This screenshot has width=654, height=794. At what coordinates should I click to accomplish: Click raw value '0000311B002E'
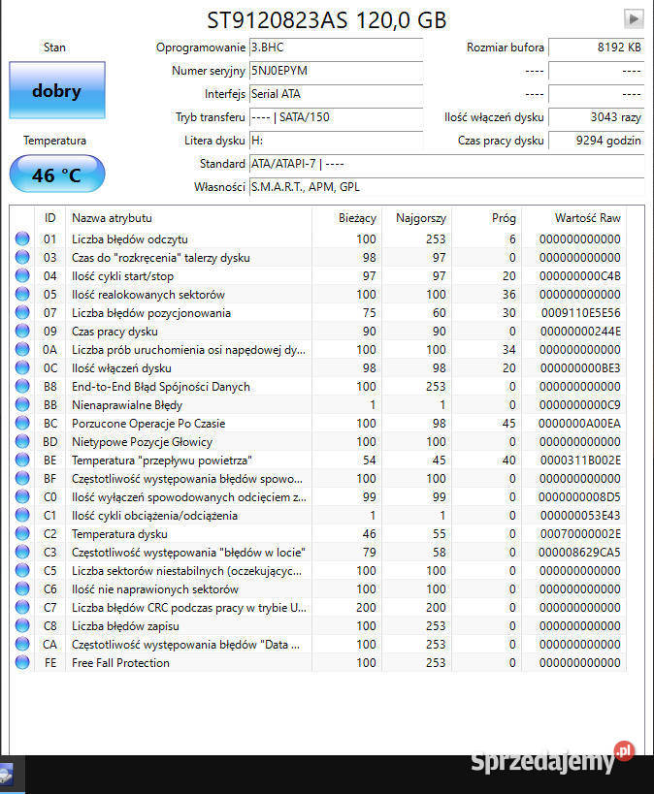[580, 461]
